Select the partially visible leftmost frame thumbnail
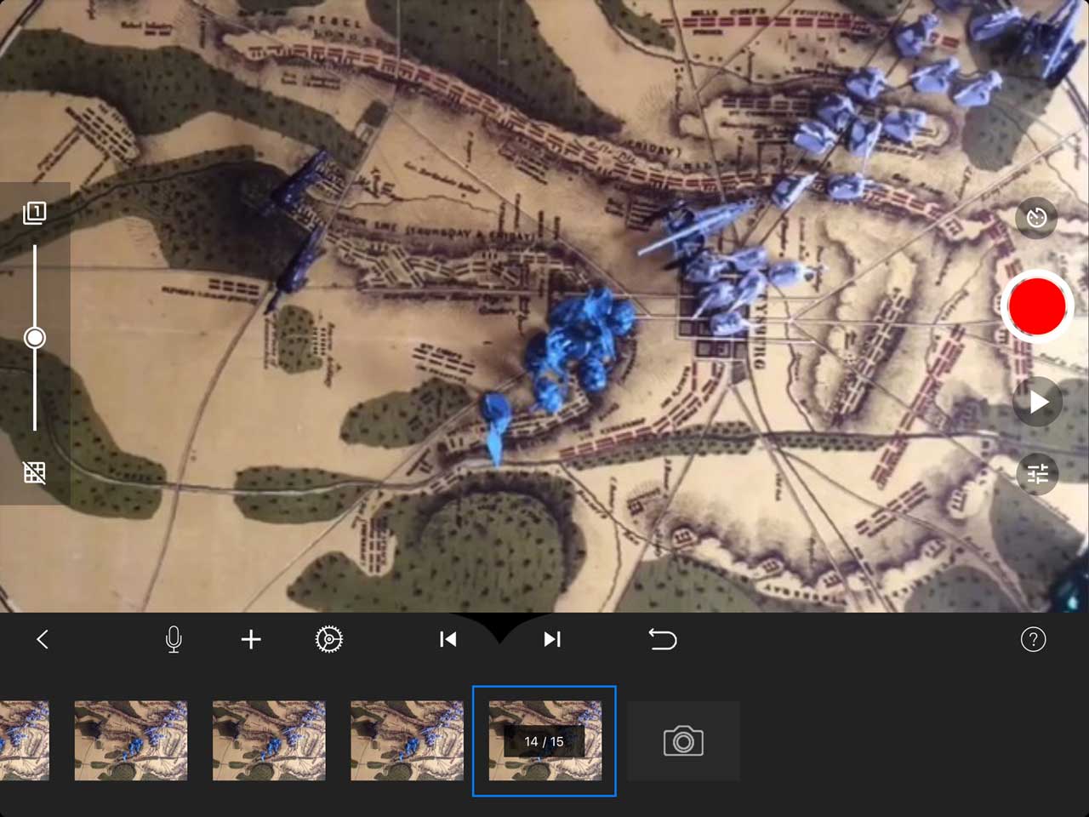This screenshot has height=817, width=1089. tap(24, 740)
